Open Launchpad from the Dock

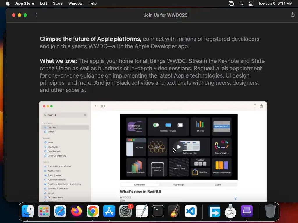coord(44,211)
